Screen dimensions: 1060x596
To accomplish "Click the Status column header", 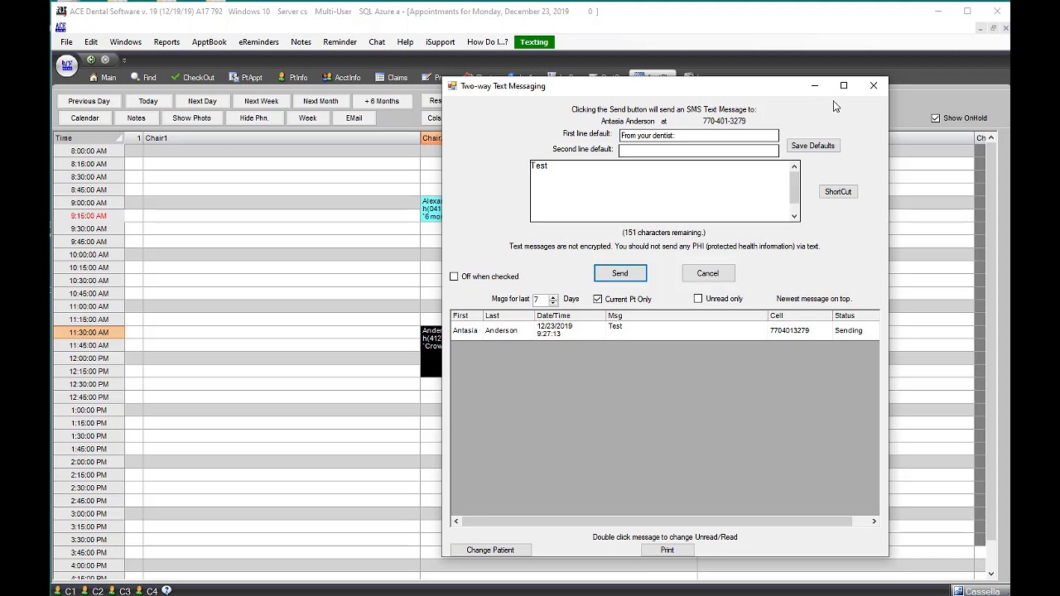I will (855, 315).
